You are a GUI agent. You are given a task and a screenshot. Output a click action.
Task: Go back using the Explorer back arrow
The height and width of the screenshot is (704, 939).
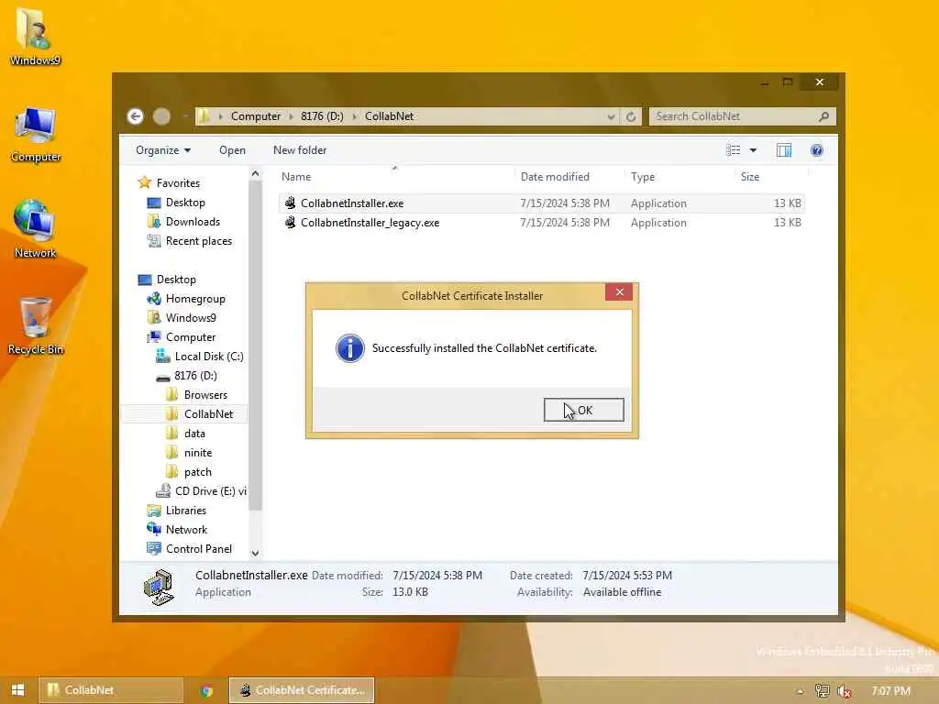coord(136,116)
